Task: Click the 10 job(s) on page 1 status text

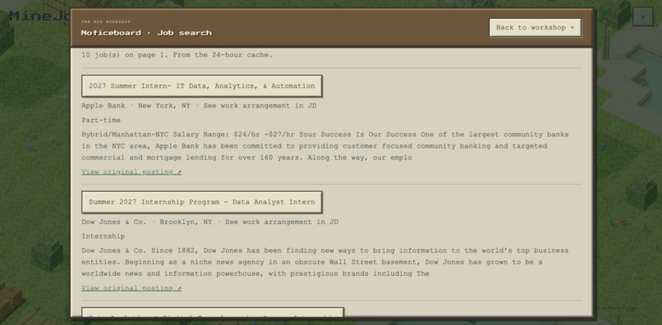Action: 177,55
